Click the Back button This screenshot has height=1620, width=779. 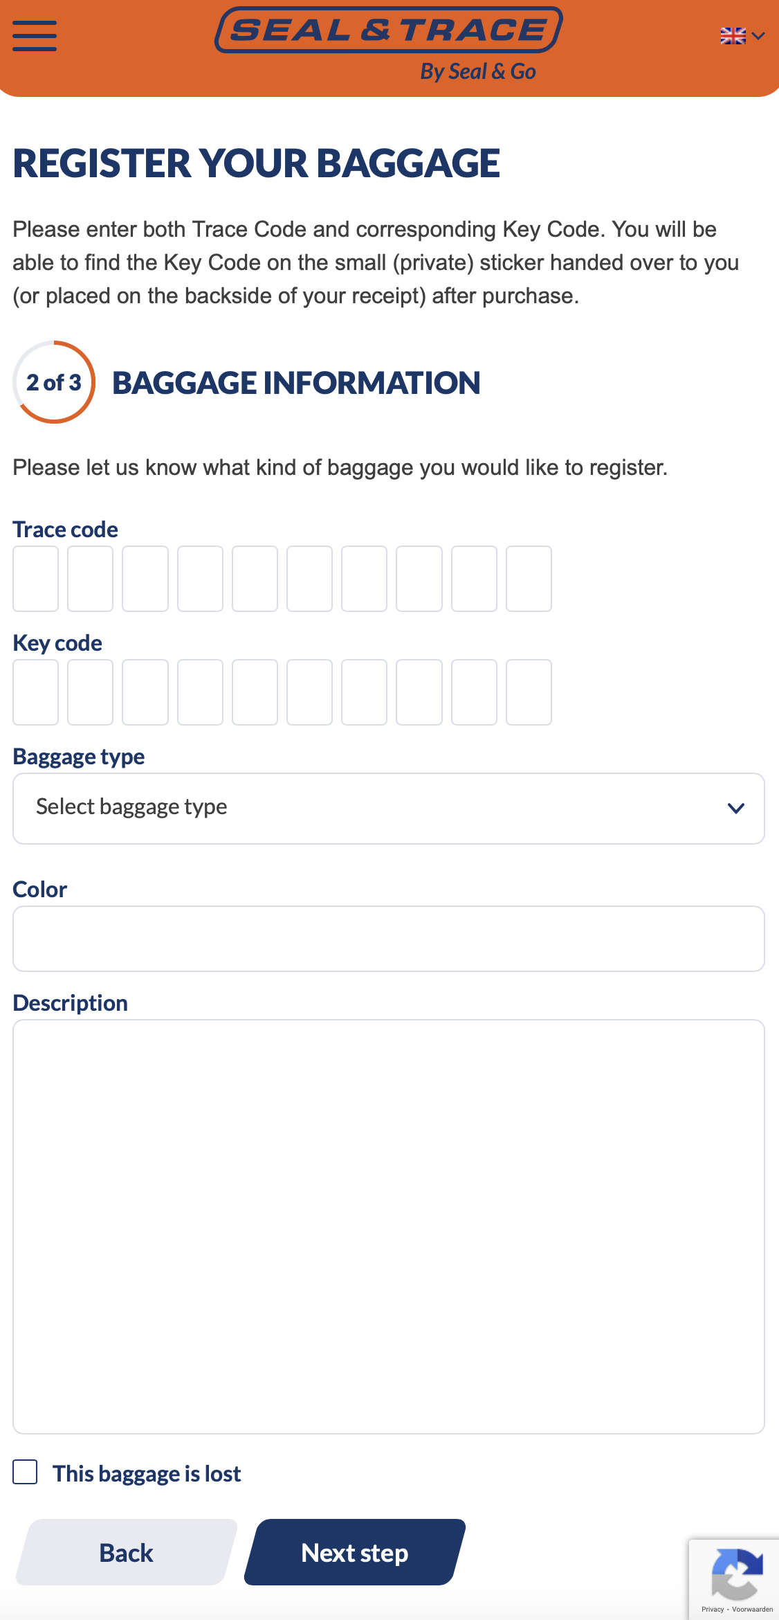click(x=127, y=1552)
